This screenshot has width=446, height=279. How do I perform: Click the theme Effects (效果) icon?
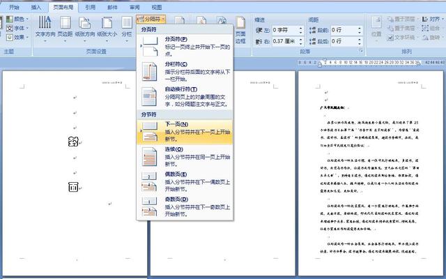pyautogui.click(x=10, y=37)
